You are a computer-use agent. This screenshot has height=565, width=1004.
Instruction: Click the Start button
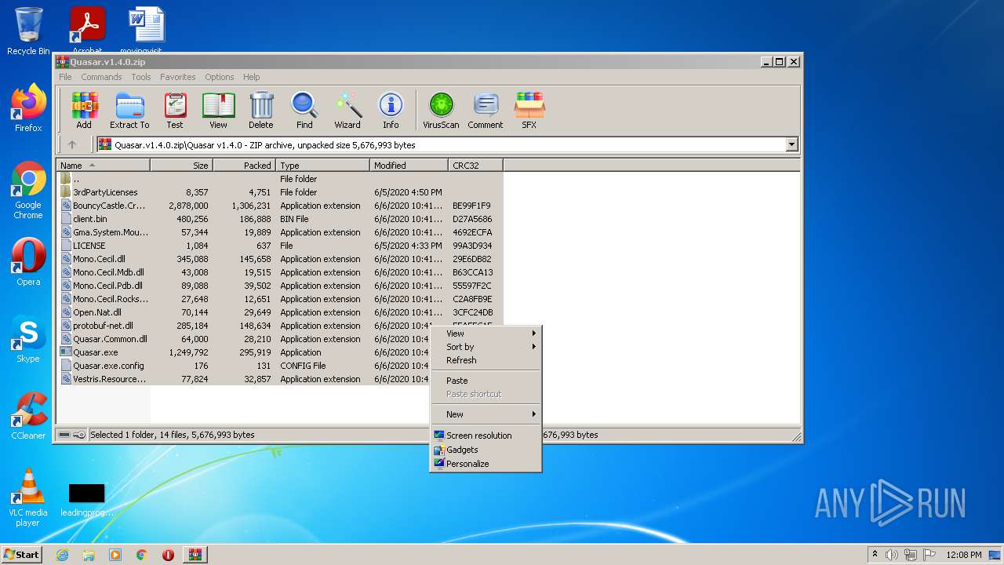pos(21,554)
